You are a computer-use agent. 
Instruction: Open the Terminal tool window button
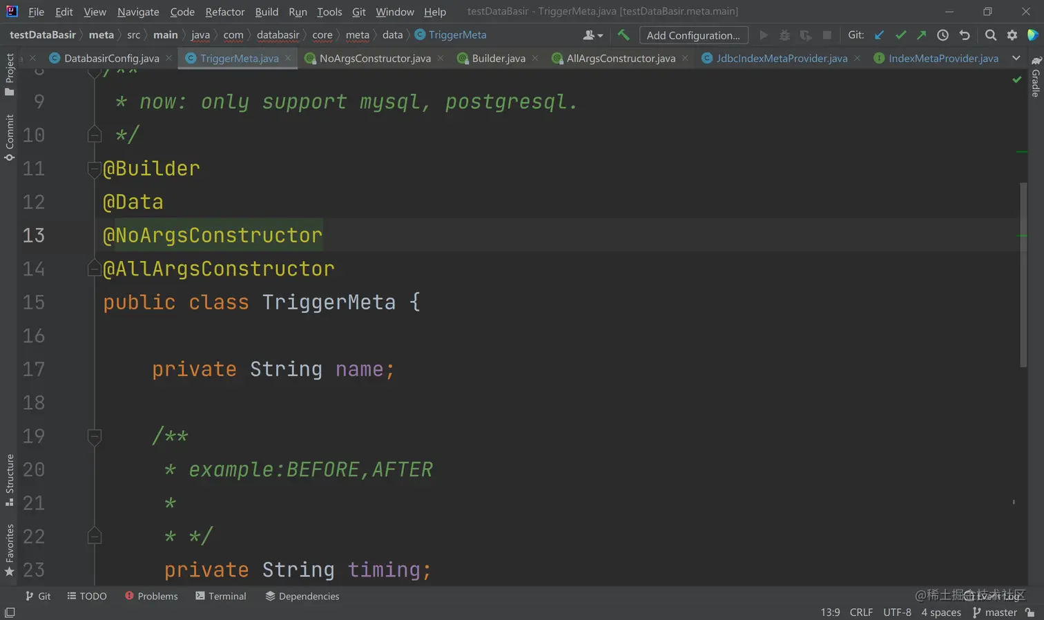point(221,596)
